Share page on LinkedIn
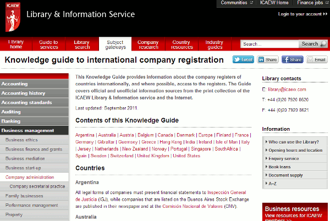The height and width of the screenshot is (221, 330). click(x=268, y=60)
